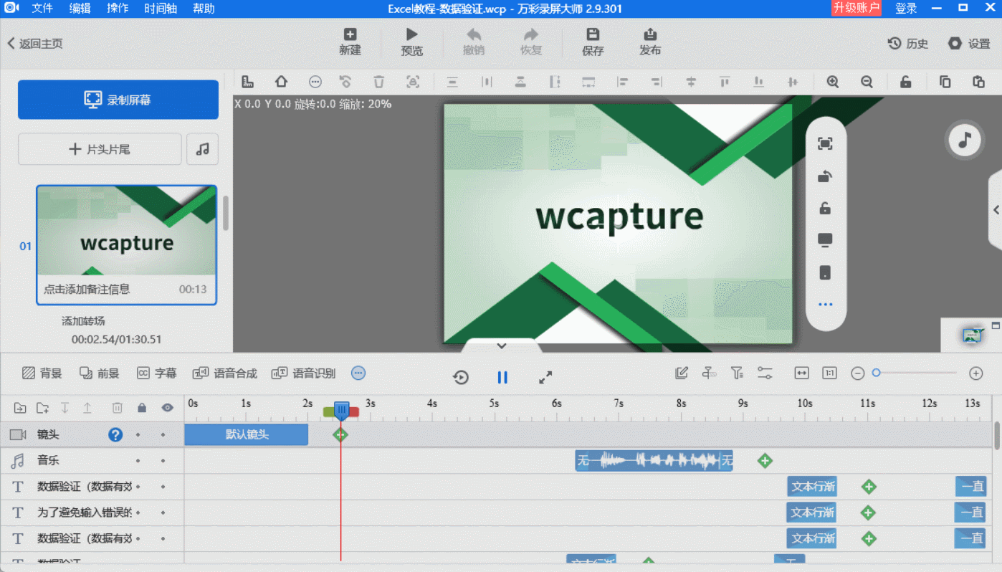This screenshot has height=572, width=1002.
Task: Collapse the canvas panel with down chevron
Action: [x=502, y=345]
